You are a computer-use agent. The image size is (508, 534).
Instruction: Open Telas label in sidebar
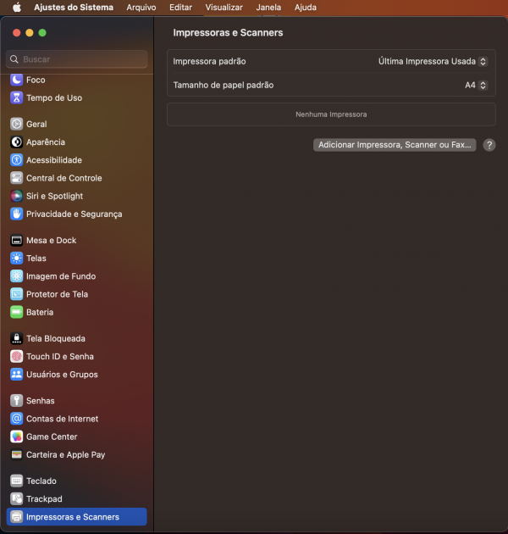click(x=36, y=259)
